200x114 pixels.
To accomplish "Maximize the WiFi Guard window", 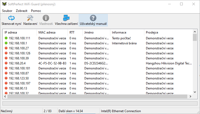I will pyautogui.click(x=181, y=4).
